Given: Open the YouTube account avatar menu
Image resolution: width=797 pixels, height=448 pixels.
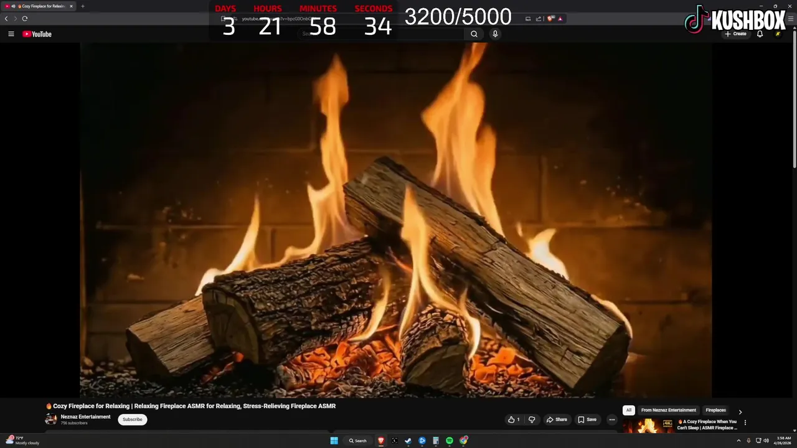Looking at the screenshot, I should click(778, 34).
